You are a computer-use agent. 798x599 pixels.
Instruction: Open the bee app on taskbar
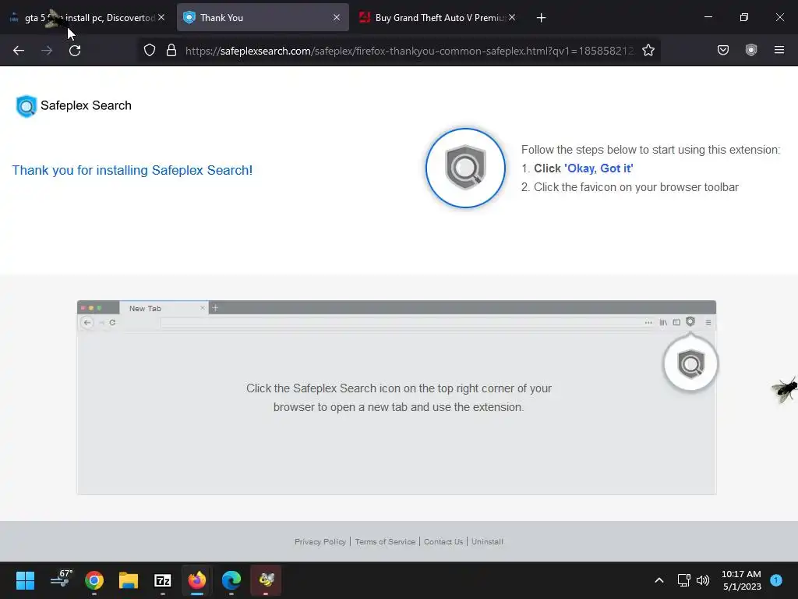[266, 580]
